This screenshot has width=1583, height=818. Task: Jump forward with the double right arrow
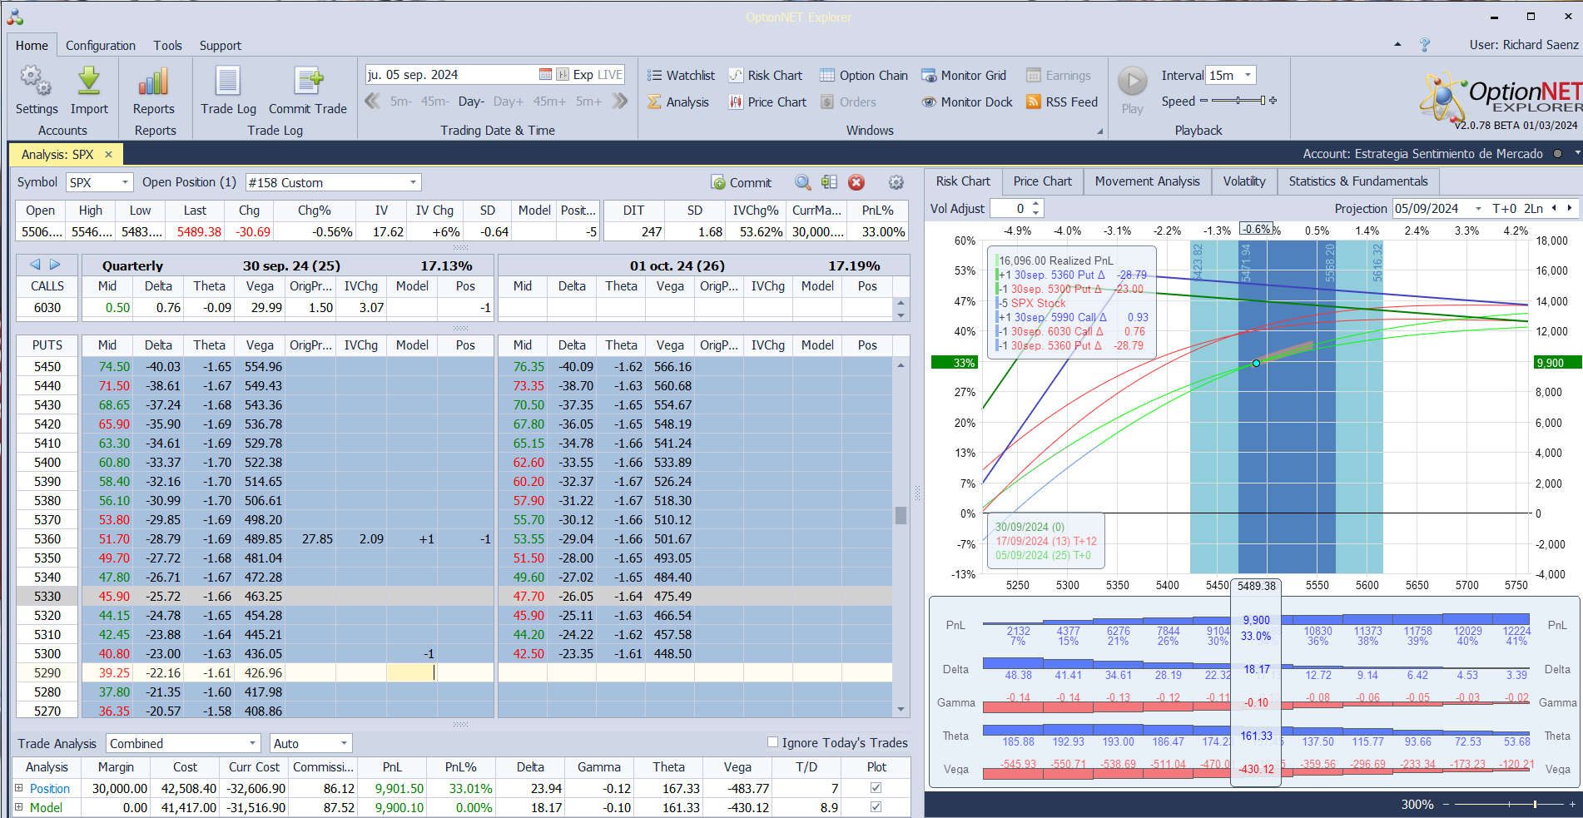click(x=619, y=102)
